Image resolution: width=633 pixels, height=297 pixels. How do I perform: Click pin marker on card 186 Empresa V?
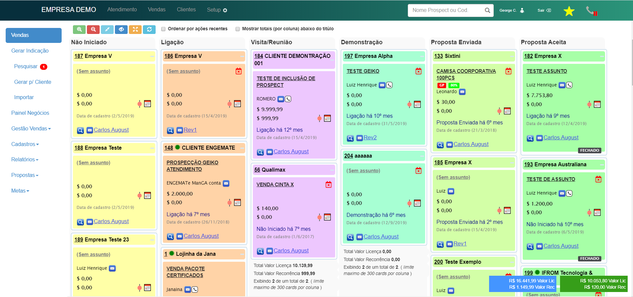pyautogui.click(x=229, y=104)
